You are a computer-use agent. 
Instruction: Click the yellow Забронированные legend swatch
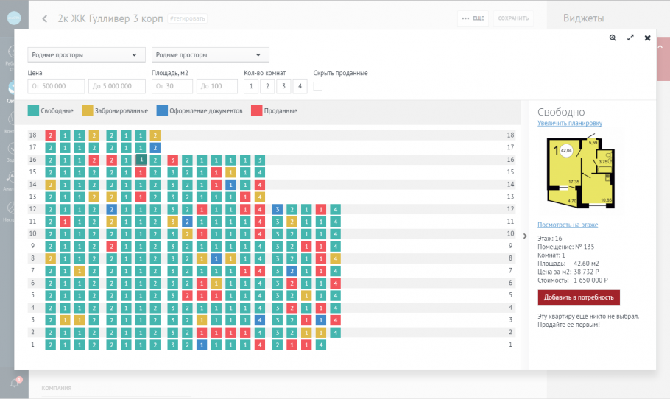(x=87, y=110)
